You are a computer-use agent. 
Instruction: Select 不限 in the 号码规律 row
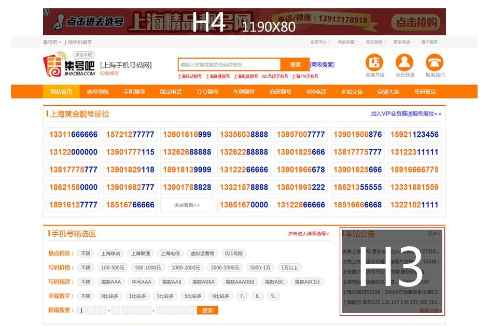pyautogui.click(x=86, y=282)
